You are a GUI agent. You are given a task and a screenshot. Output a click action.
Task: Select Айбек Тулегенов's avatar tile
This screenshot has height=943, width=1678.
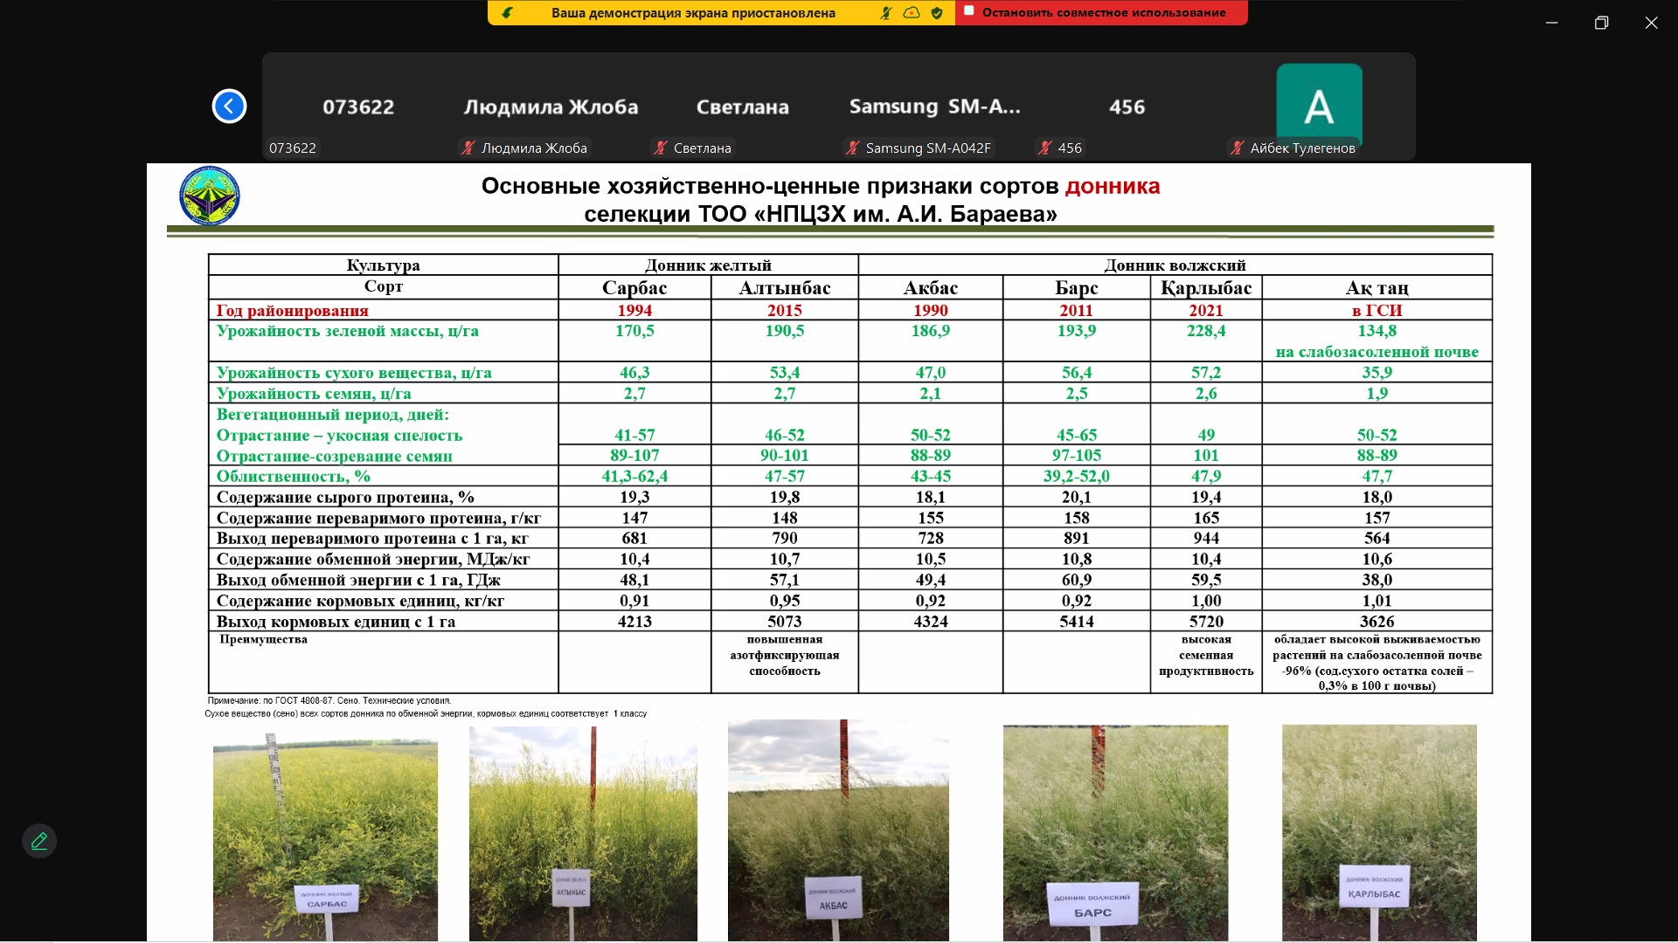[x=1319, y=105]
